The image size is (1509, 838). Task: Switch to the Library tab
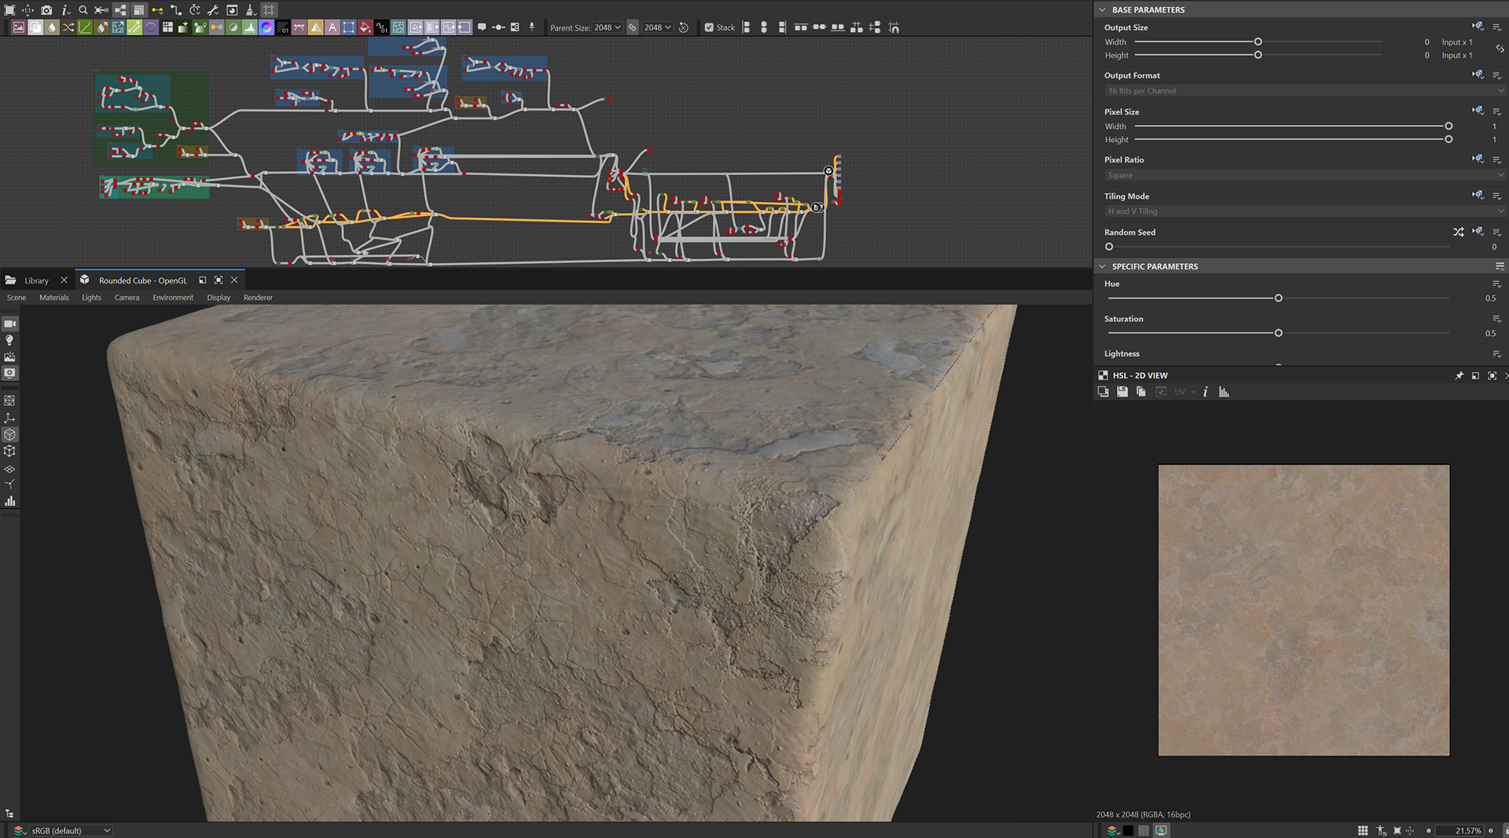coord(36,280)
